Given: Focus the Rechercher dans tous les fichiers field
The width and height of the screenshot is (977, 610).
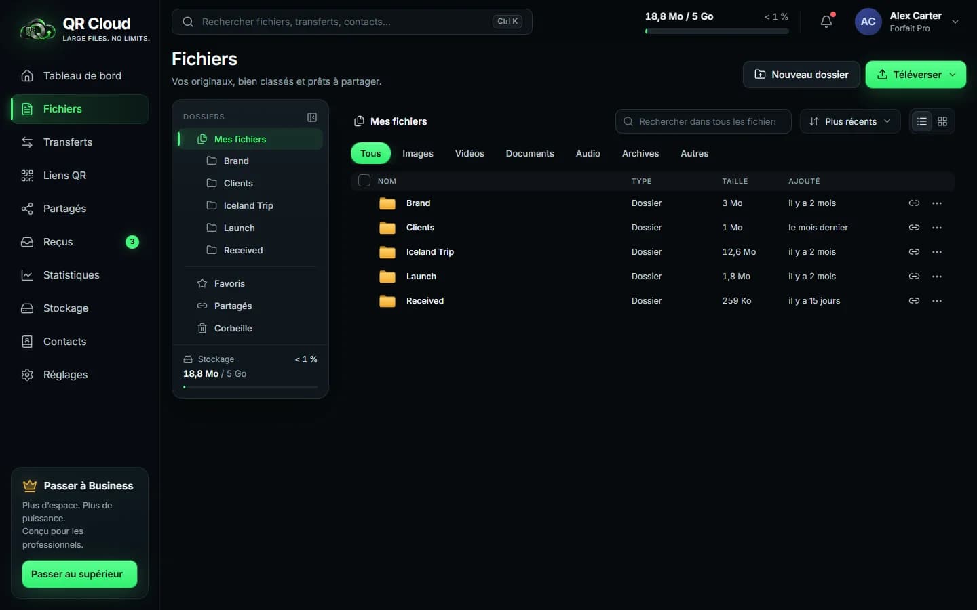Looking at the screenshot, I should [x=704, y=121].
